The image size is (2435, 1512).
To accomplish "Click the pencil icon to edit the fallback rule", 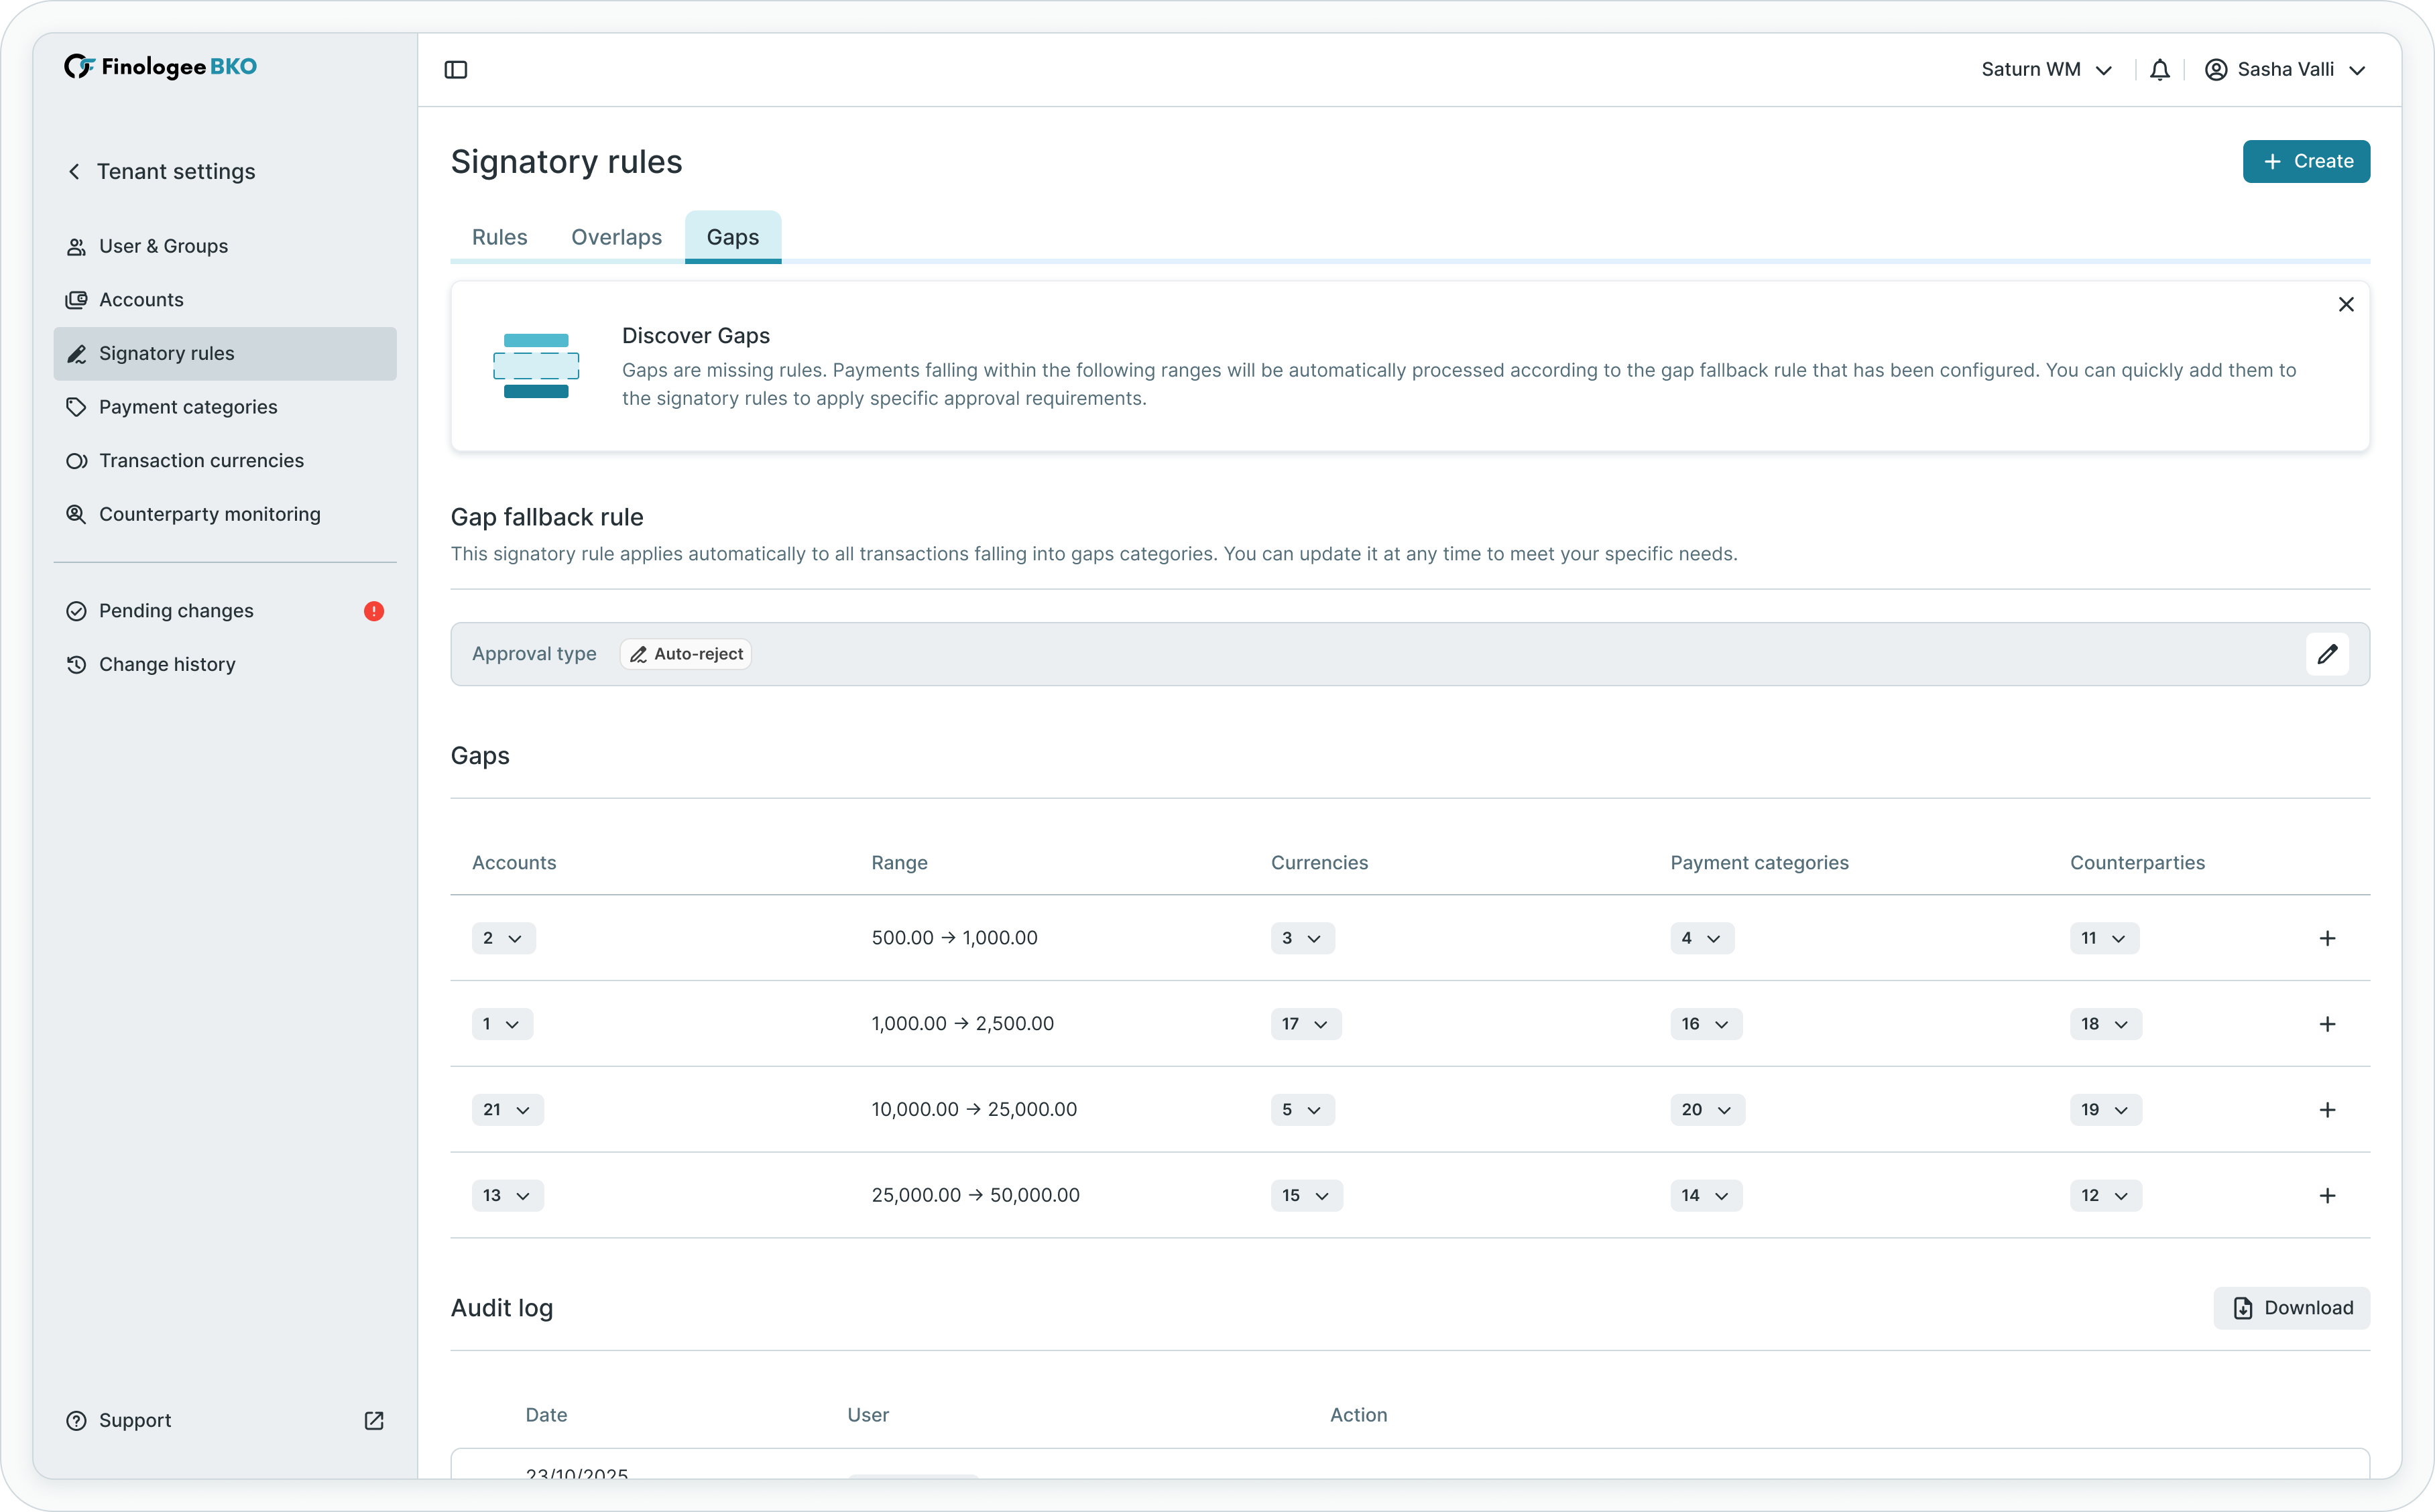I will click(2327, 654).
